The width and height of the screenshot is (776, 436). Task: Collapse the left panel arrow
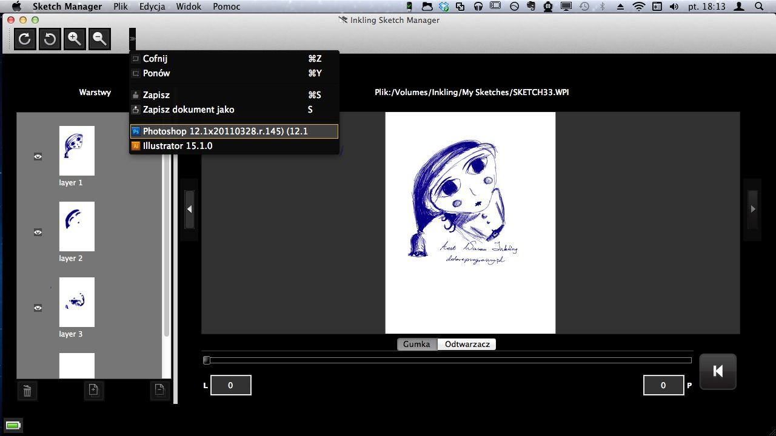tap(189, 209)
